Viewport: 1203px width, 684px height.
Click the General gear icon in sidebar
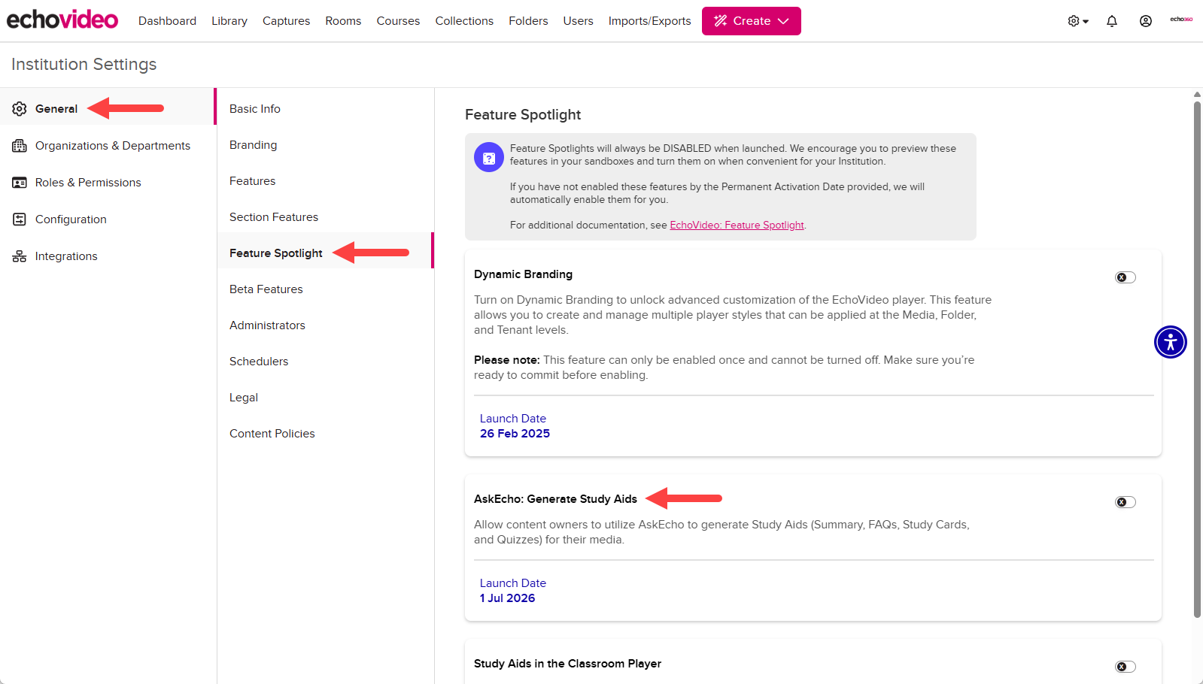(x=20, y=109)
